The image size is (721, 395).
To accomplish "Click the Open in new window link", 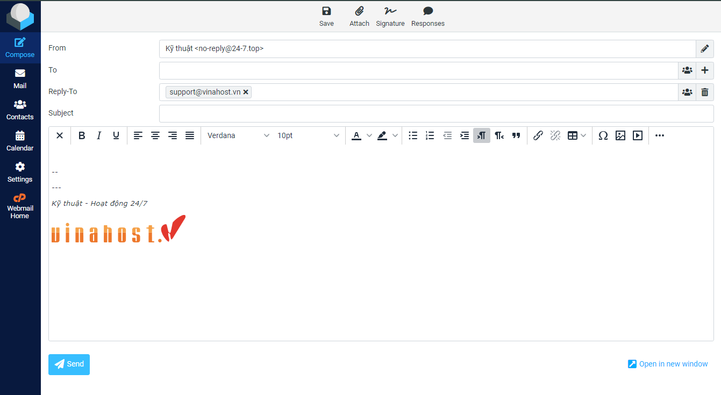I will click(668, 364).
